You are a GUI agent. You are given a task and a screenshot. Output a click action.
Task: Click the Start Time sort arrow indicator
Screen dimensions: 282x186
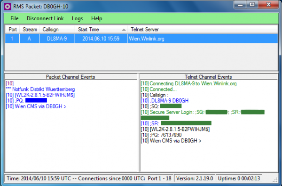point(124,30)
